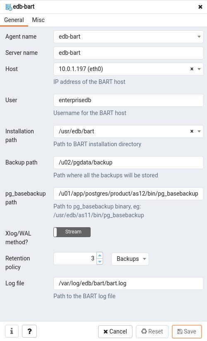Close the edb-bart dialog

[x=200, y=7]
